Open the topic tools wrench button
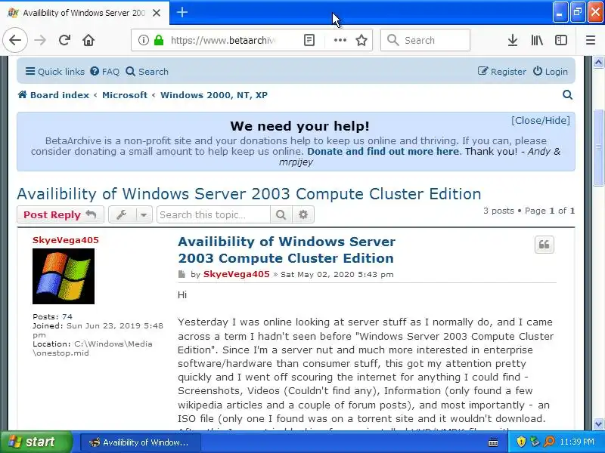This screenshot has width=605, height=453. click(x=122, y=214)
